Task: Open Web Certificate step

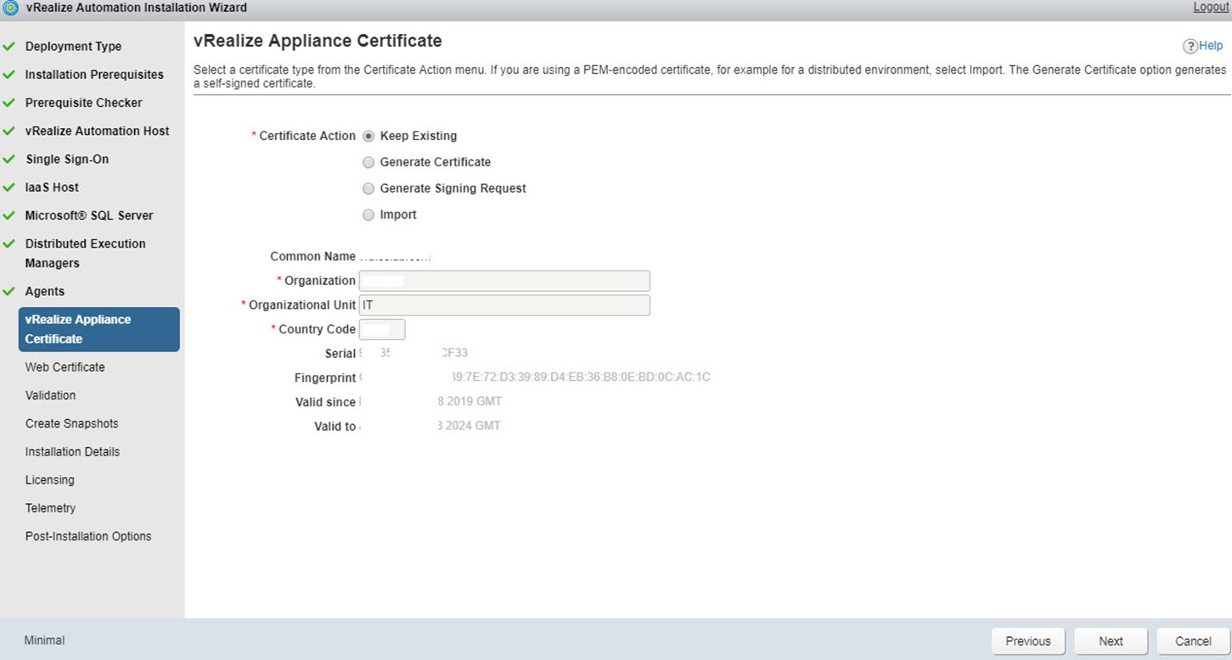Action: (65, 367)
